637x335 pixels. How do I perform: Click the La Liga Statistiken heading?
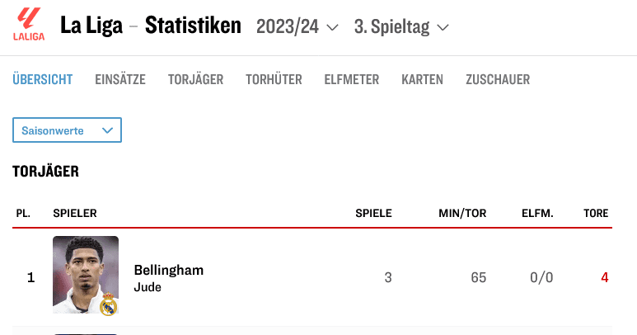(151, 26)
